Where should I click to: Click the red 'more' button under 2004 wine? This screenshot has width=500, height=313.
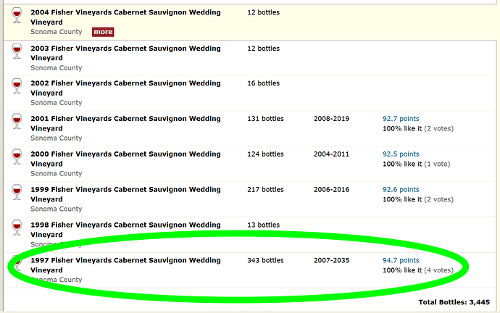(x=103, y=32)
